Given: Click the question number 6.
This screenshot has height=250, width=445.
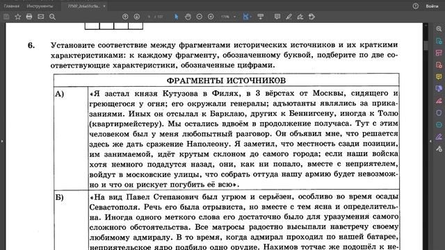Looking at the screenshot, I should click(x=31, y=45).
